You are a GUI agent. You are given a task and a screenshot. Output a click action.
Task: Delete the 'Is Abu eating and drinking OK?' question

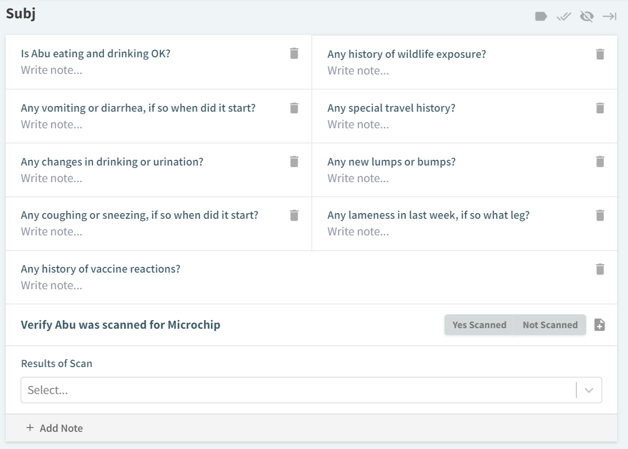pyautogui.click(x=294, y=54)
